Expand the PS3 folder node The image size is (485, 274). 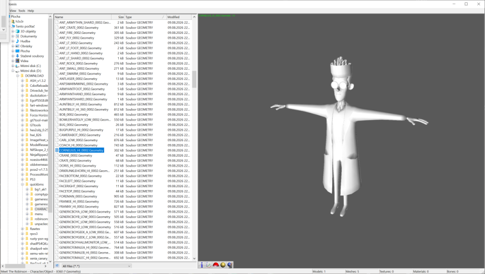[x=22, y=179]
